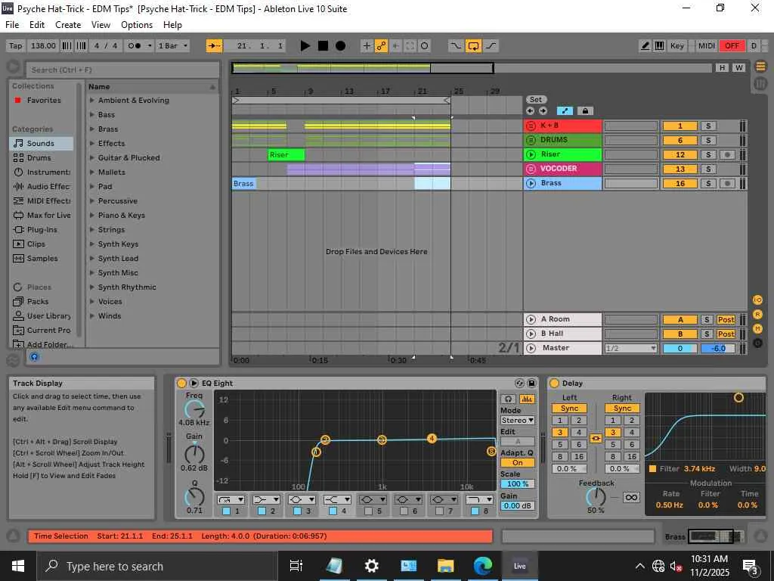Start playback with the Play button

[305, 46]
